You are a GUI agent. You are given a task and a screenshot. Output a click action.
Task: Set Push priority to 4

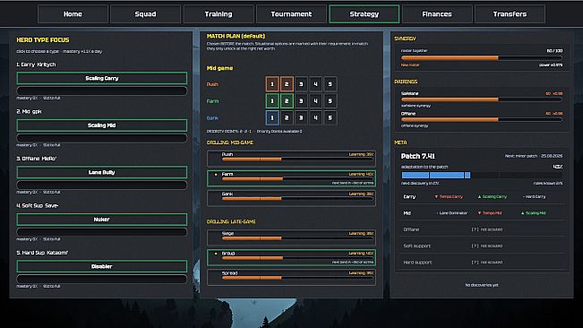[315, 84]
